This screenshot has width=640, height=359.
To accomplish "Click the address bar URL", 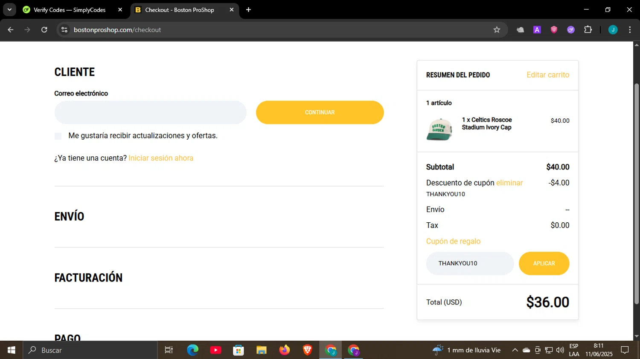I will [x=117, y=30].
